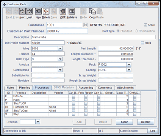Click the Vendor column header
This screenshot has width=161, height=136.
click(58, 93)
